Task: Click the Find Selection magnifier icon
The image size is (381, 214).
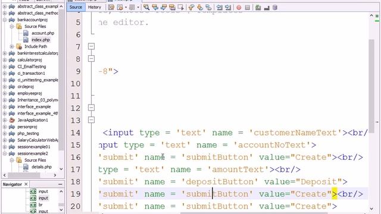Action: (146, 8)
